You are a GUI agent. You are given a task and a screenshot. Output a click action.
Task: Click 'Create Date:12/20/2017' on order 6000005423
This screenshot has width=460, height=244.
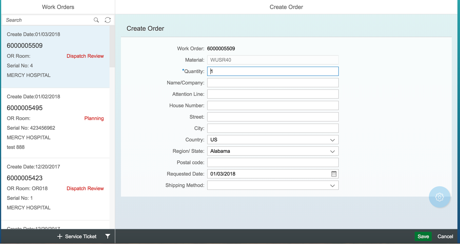pyautogui.click(x=34, y=167)
